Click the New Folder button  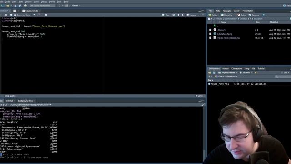click(213, 15)
